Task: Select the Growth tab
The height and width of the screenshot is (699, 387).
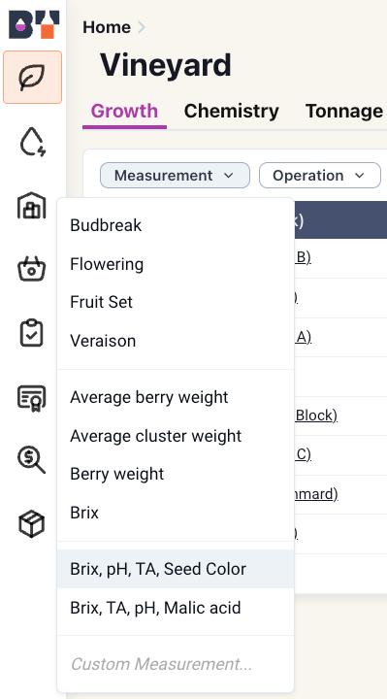Action: coord(124,111)
